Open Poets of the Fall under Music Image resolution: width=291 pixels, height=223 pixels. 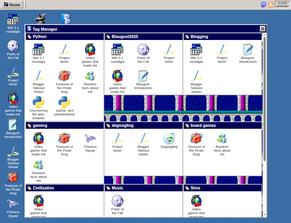(x=117, y=205)
